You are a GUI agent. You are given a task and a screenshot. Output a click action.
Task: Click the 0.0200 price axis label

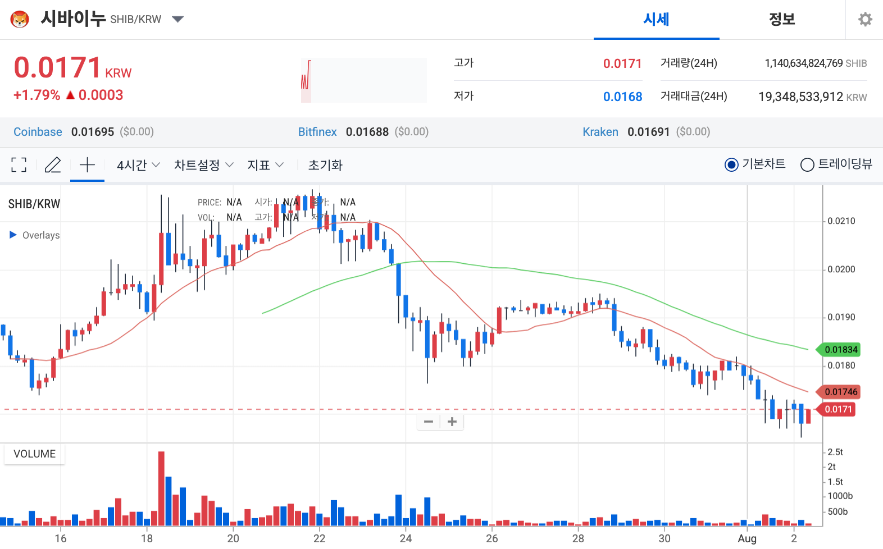coord(841,269)
